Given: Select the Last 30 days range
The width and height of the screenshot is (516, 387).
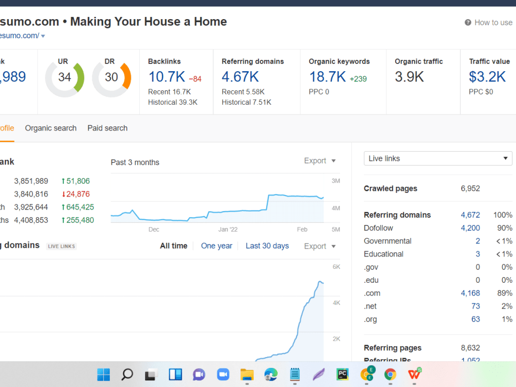Looking at the screenshot, I should (x=267, y=246).
